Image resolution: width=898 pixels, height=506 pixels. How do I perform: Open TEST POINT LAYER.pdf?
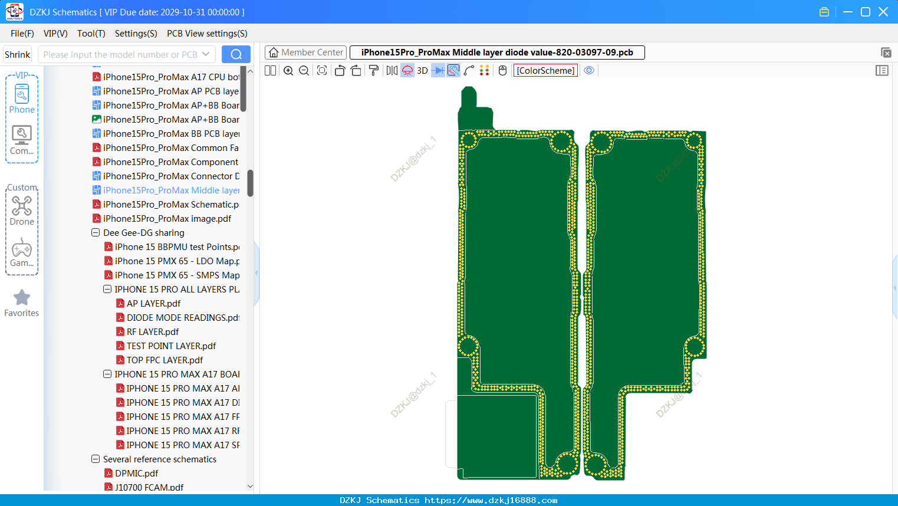tap(166, 346)
